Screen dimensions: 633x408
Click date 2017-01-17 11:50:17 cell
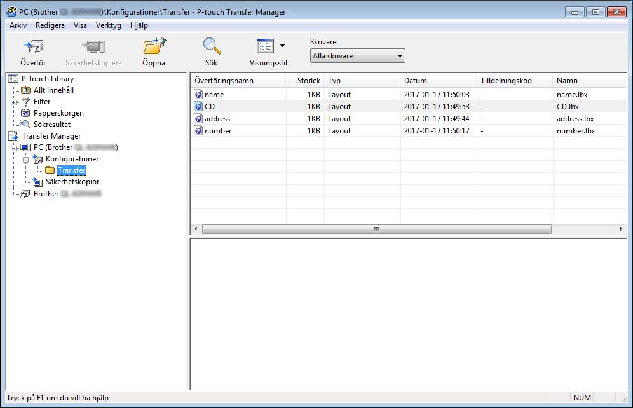[437, 131]
